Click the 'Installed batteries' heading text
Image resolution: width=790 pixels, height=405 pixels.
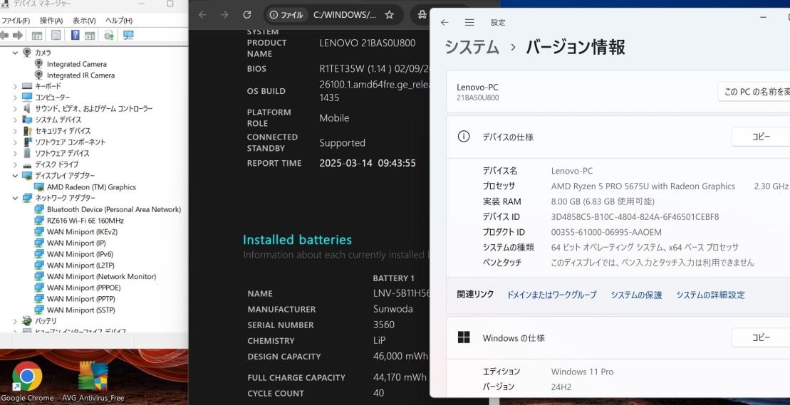coord(297,239)
